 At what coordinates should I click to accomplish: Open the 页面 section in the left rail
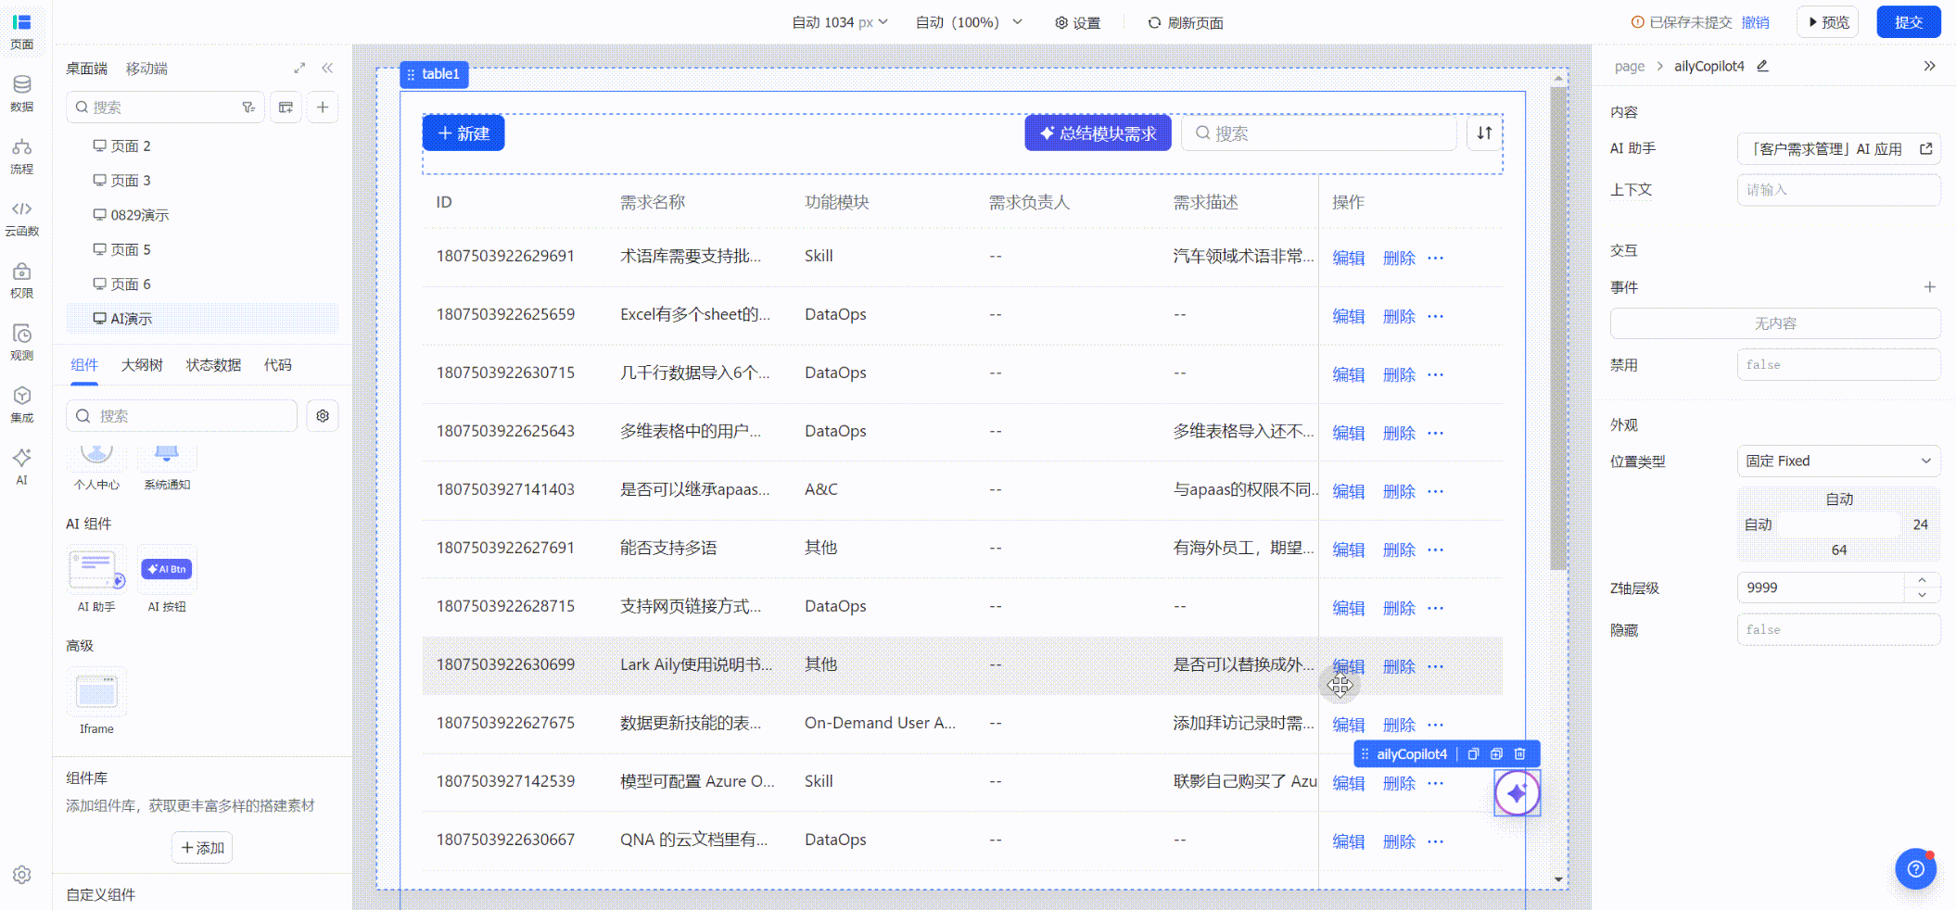21,31
